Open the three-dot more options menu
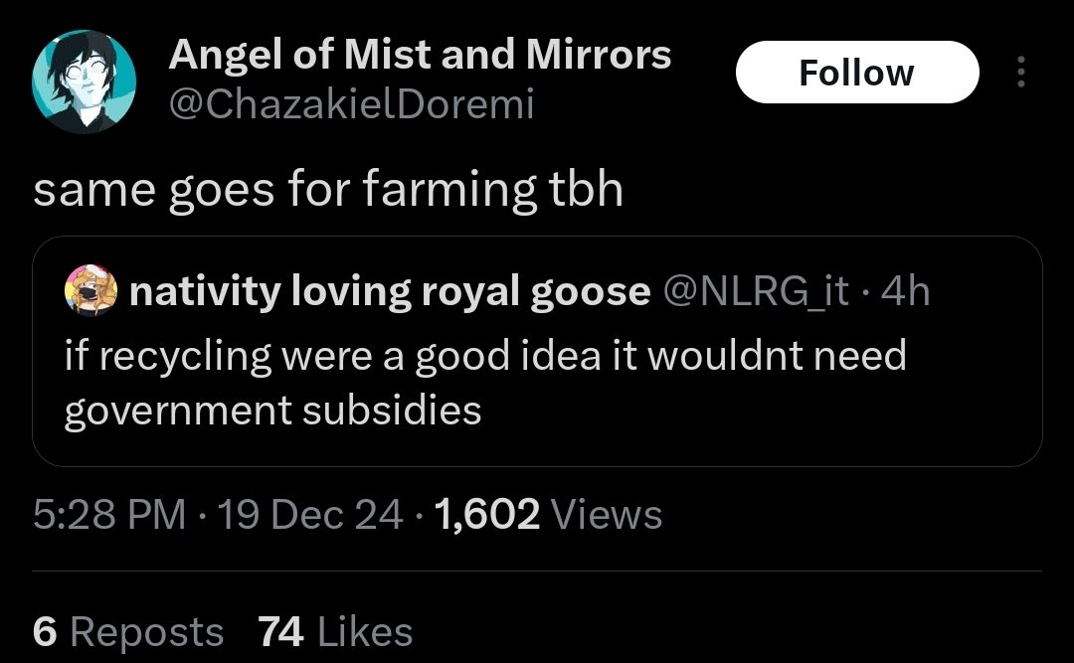This screenshot has height=663, width=1074. [x=1020, y=73]
